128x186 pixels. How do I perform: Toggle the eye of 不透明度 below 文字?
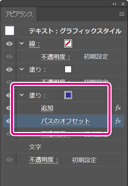point(9,160)
